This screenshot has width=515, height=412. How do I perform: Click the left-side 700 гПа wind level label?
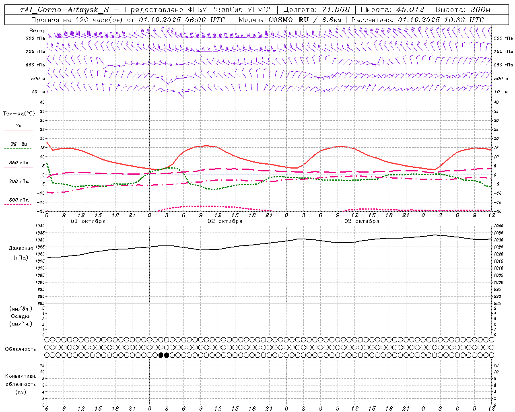(36, 51)
